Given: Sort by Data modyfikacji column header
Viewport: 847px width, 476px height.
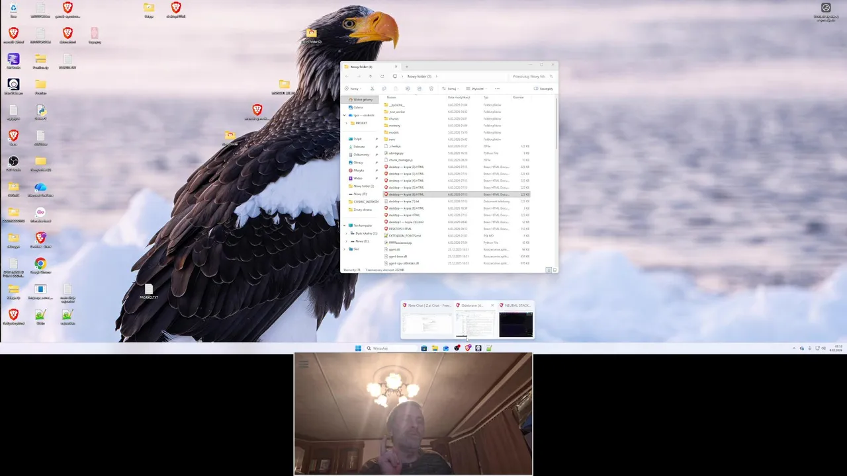Looking at the screenshot, I should pos(459,97).
